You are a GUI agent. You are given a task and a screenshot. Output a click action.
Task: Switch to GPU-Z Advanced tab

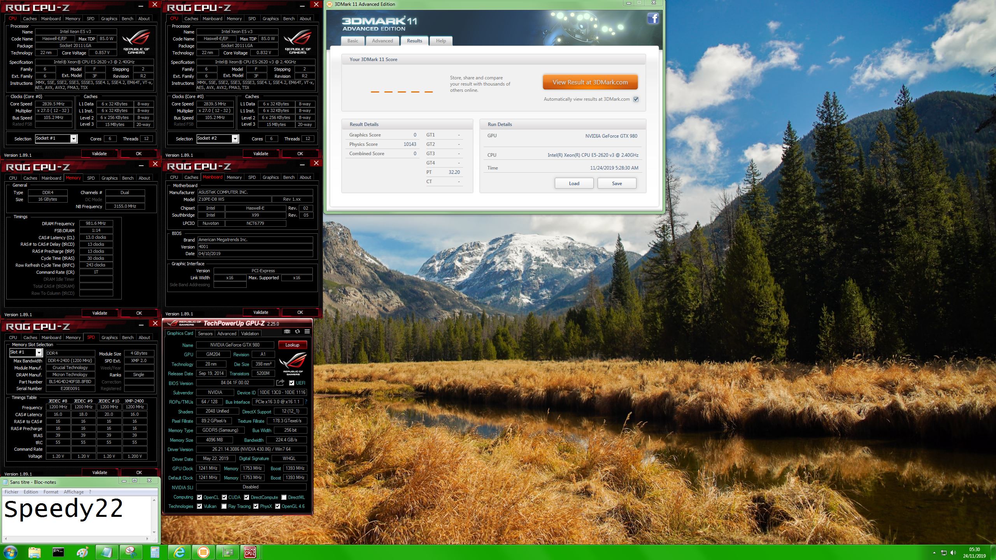(x=227, y=334)
